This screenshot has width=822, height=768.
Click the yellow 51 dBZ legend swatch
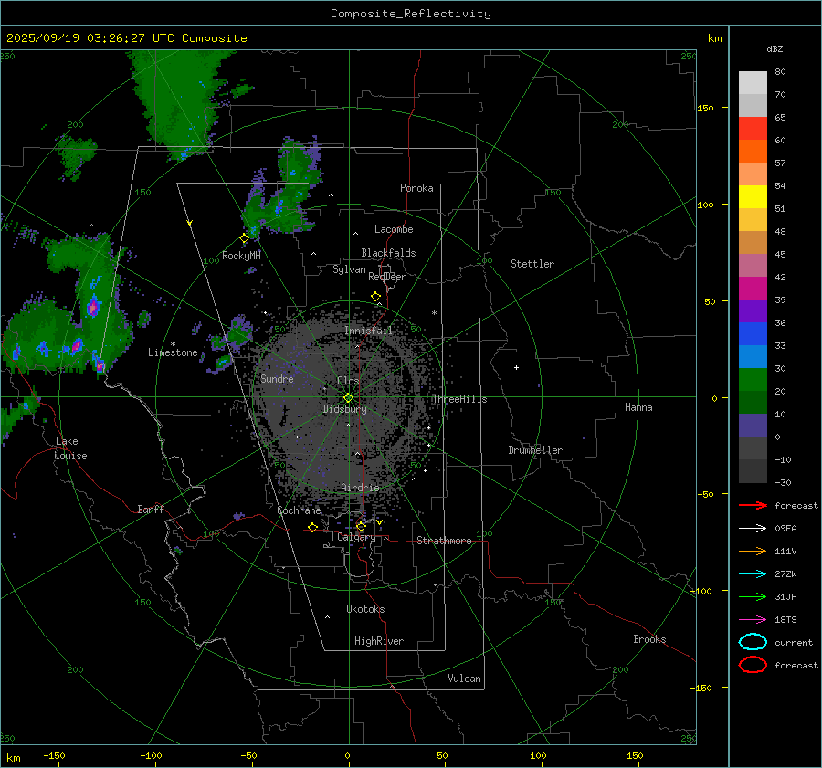753,197
